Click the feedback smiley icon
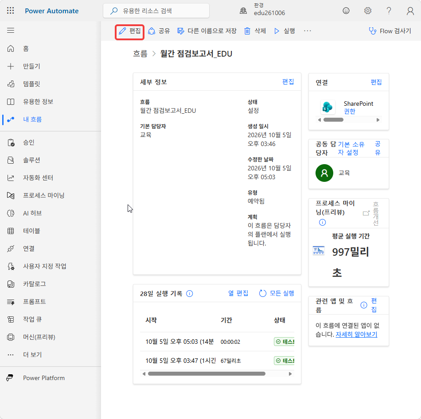Screen dimensions: 421x419 [x=346, y=11]
